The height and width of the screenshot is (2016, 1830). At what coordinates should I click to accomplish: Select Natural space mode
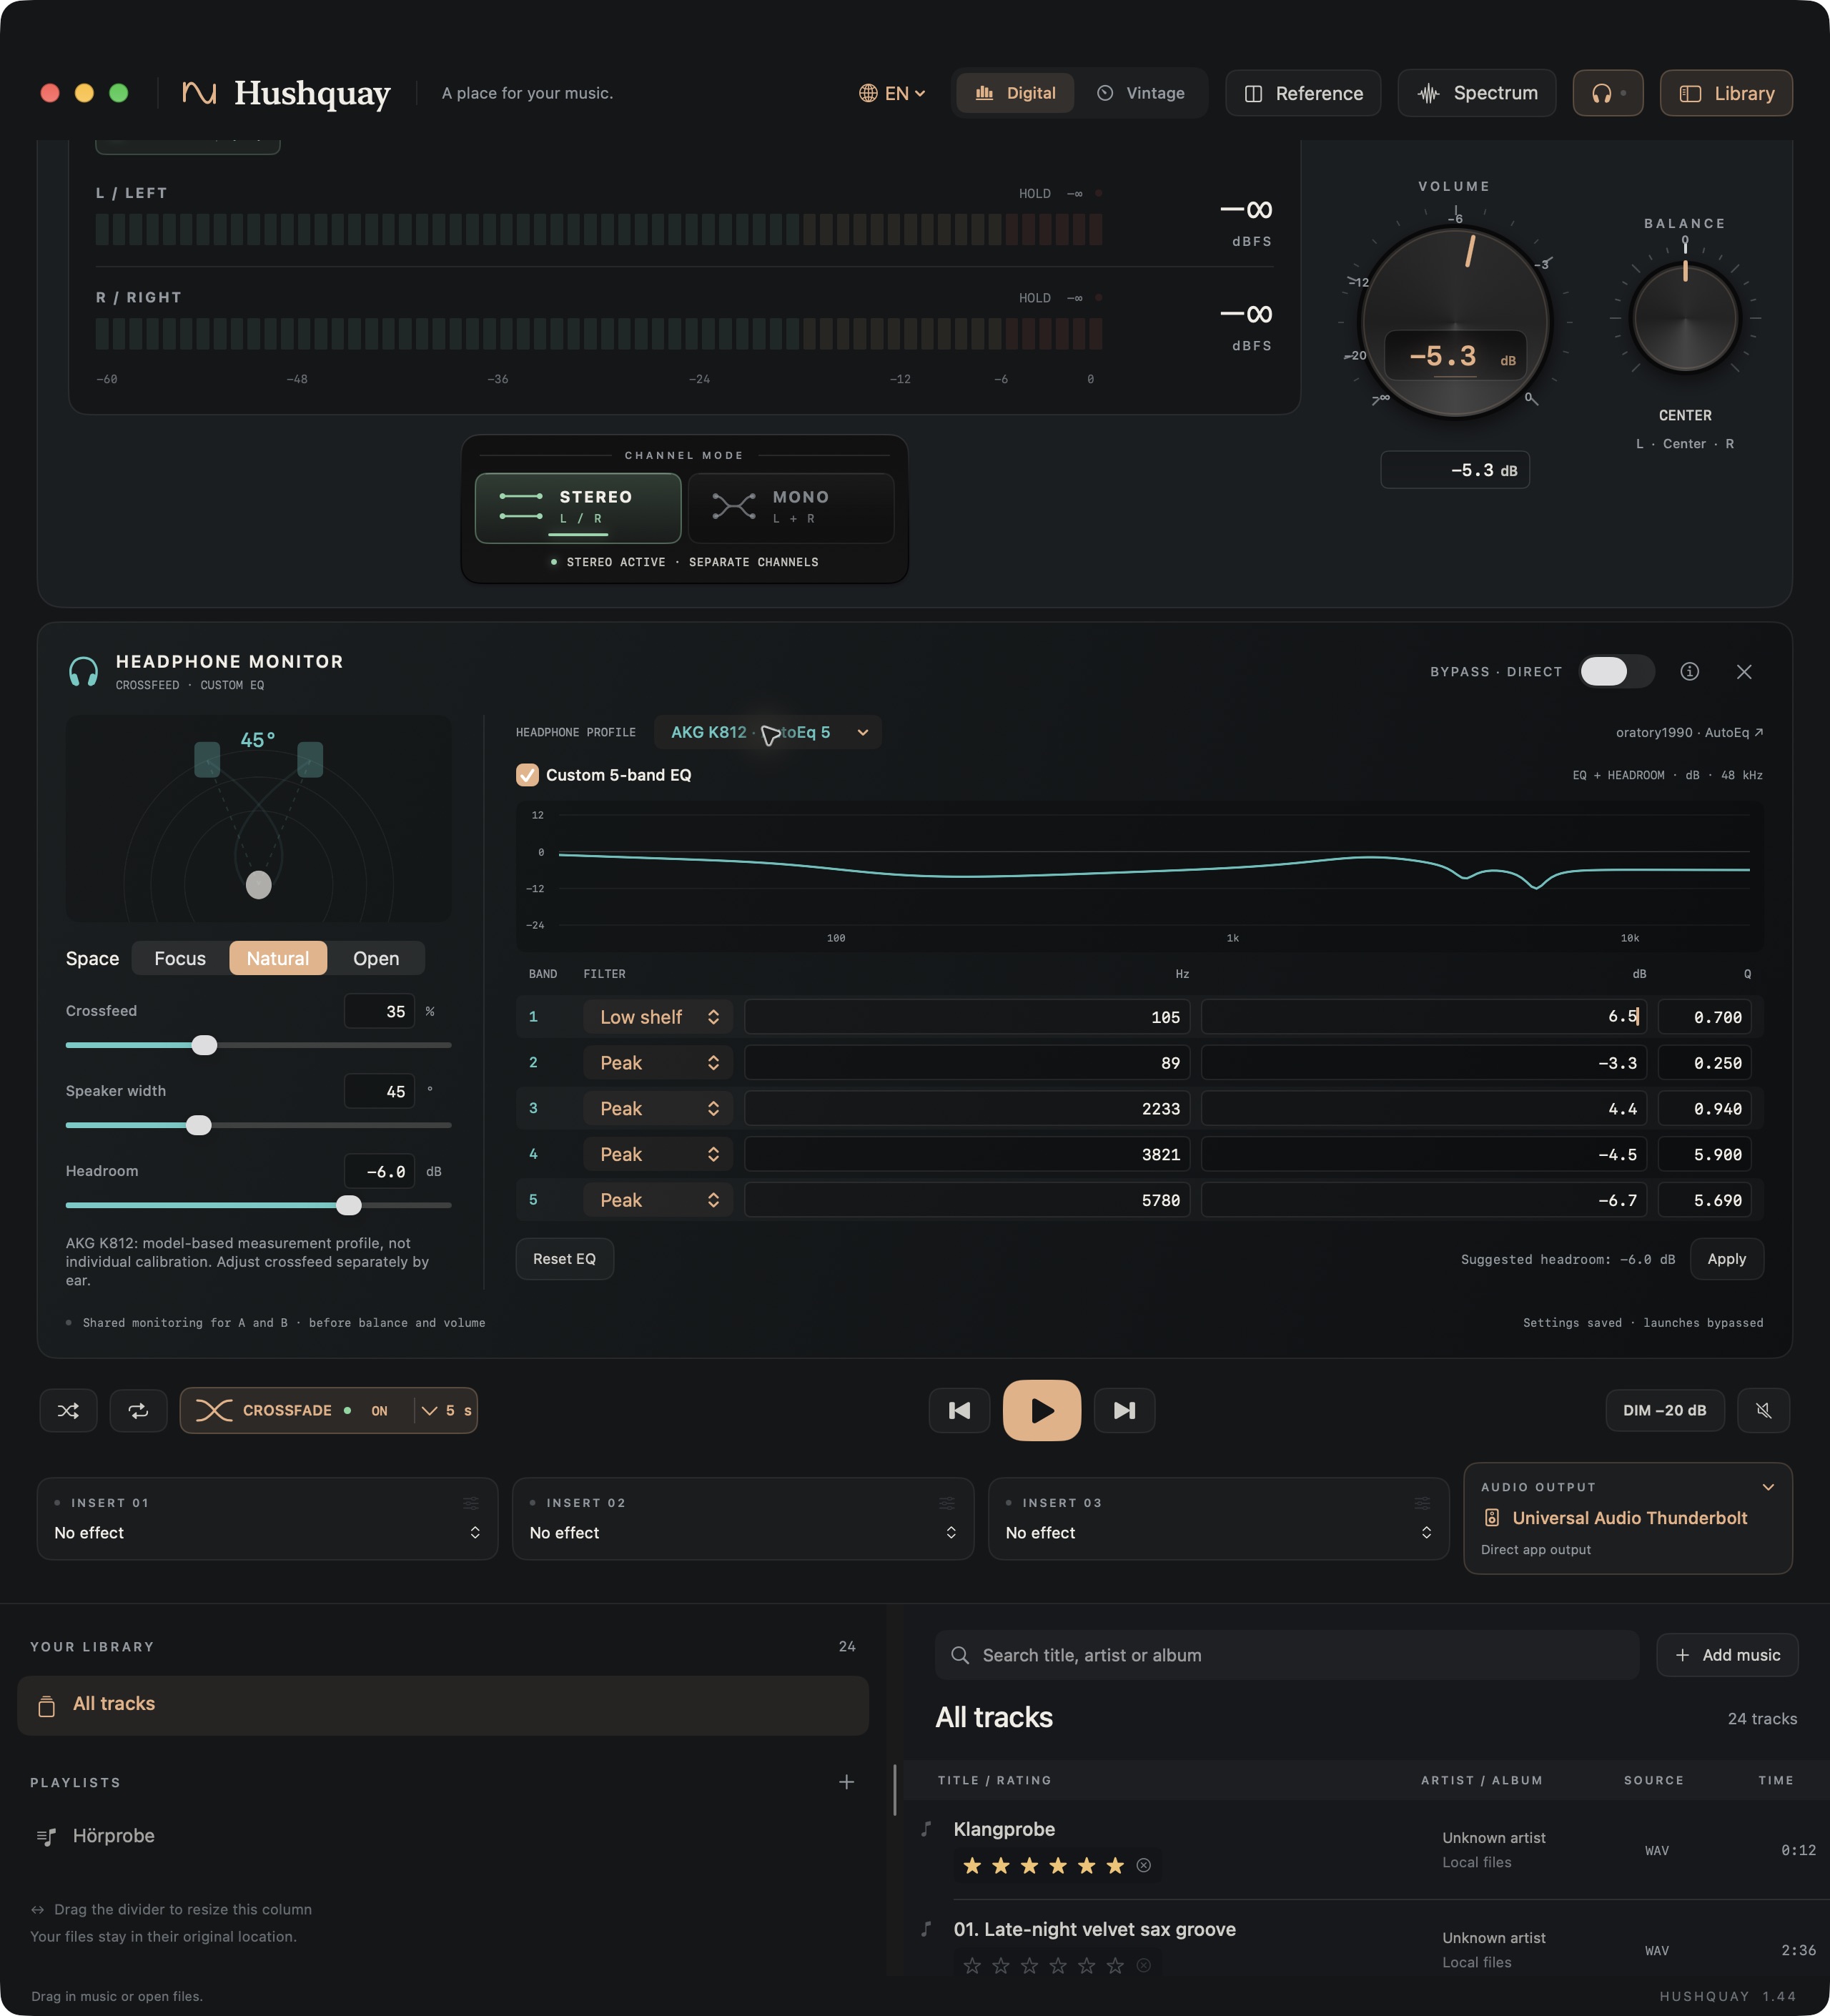(x=278, y=958)
